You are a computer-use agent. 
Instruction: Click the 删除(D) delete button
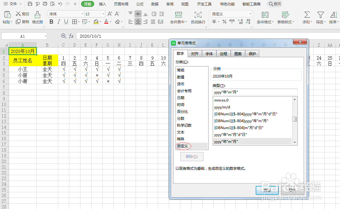[x=192, y=157]
